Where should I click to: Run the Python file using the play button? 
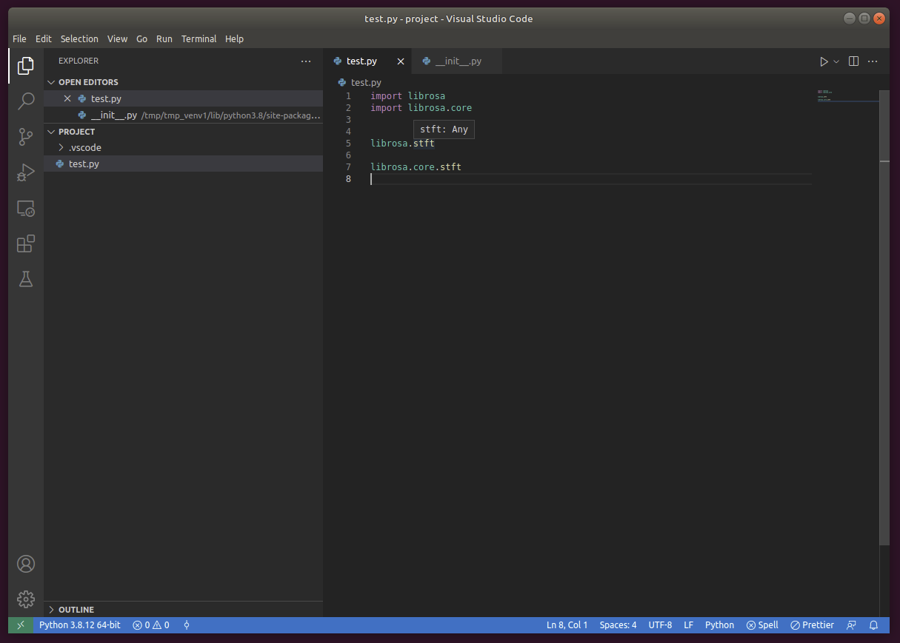click(824, 61)
